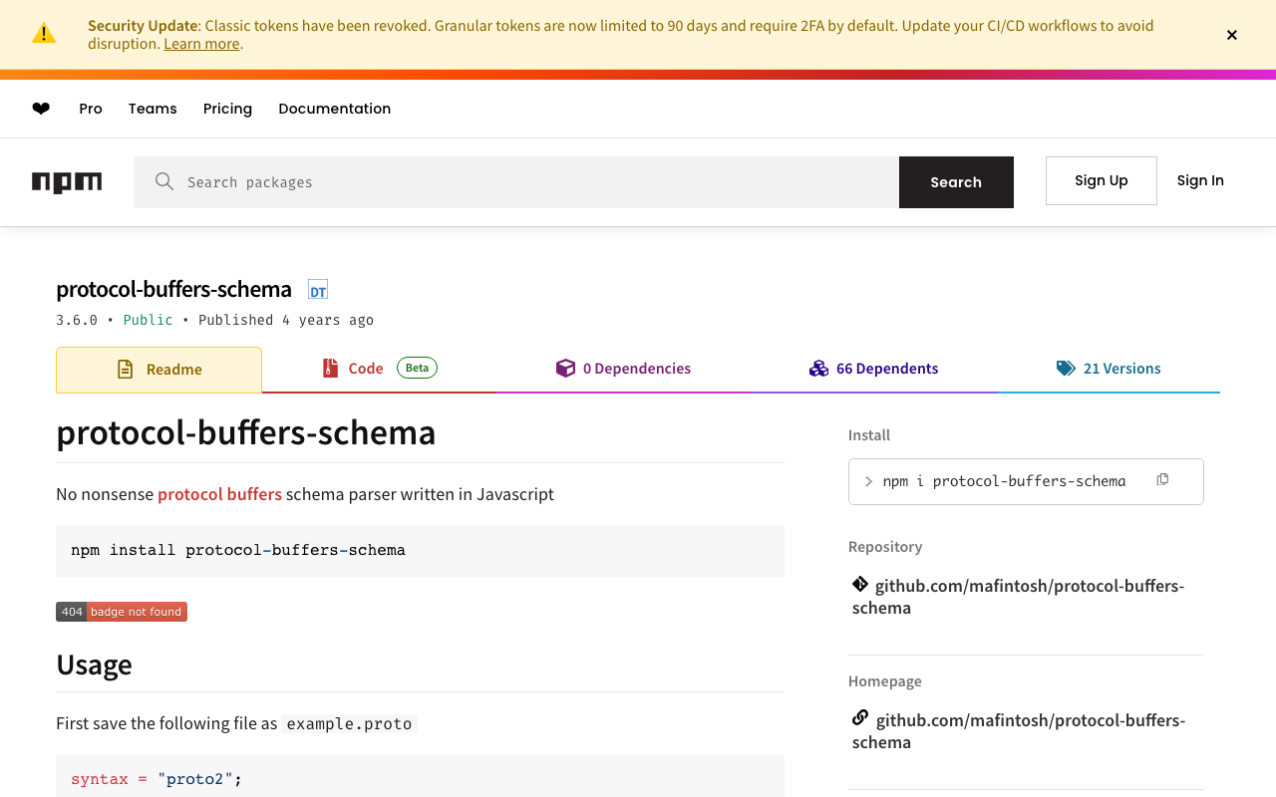This screenshot has height=797, width=1276.
Task: Open the 0 Dependencies tab
Action: 623,369
